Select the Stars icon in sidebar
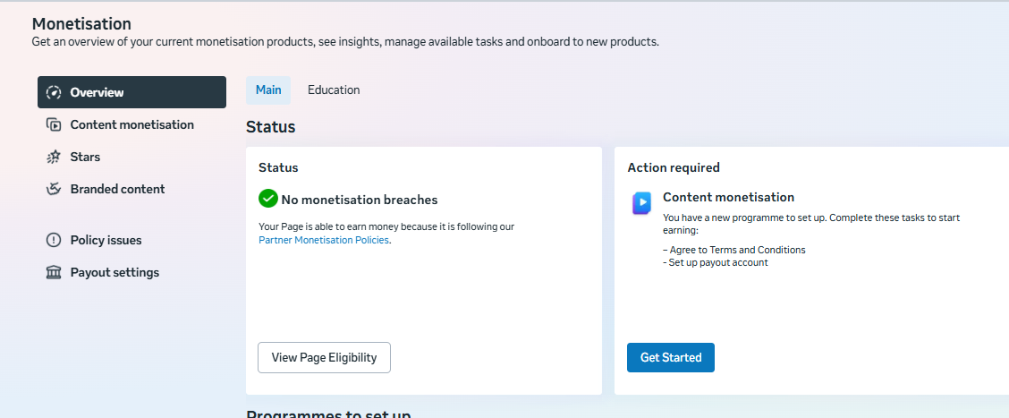Viewport: 1009px width, 418px height. pyautogui.click(x=54, y=157)
